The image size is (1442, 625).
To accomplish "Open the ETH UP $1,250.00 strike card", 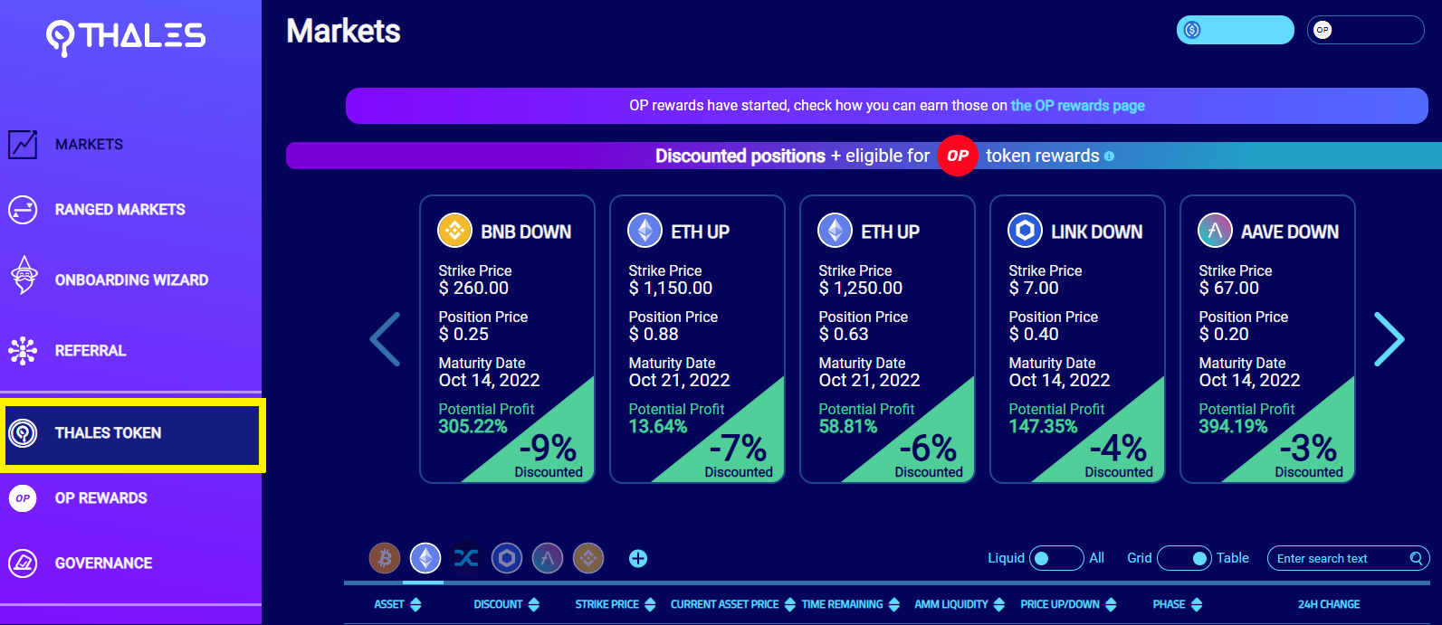I will click(887, 339).
